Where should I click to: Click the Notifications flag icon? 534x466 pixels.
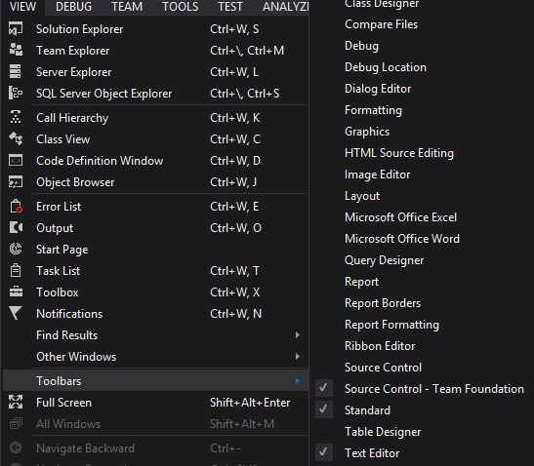click(15, 313)
